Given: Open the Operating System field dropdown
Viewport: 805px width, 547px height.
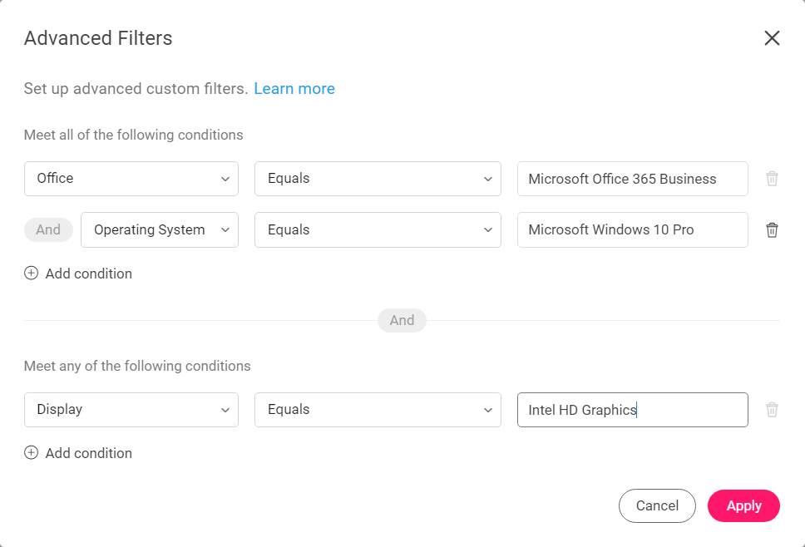Looking at the screenshot, I should tap(160, 230).
